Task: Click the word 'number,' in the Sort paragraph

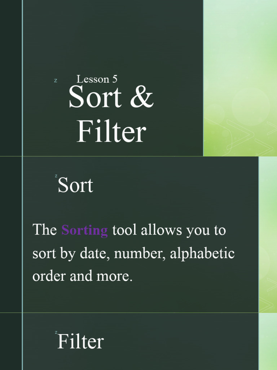Action: click(x=140, y=253)
